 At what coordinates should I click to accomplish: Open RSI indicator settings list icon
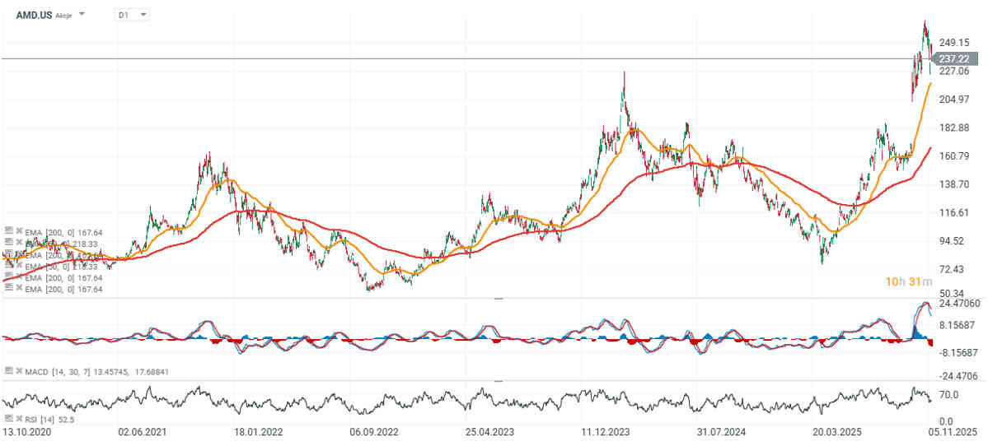pyautogui.click(x=8, y=420)
